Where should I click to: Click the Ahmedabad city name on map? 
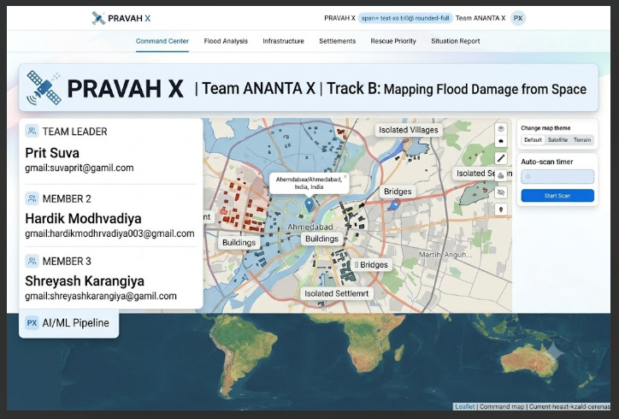point(309,227)
